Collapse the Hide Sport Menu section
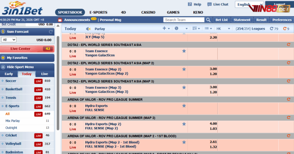Viewport: 294px width, 154px height. pyautogui.click(x=27, y=67)
